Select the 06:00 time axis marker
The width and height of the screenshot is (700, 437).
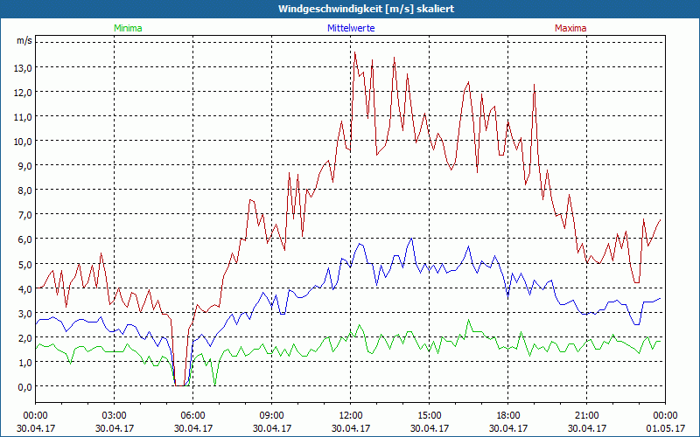pyautogui.click(x=192, y=415)
